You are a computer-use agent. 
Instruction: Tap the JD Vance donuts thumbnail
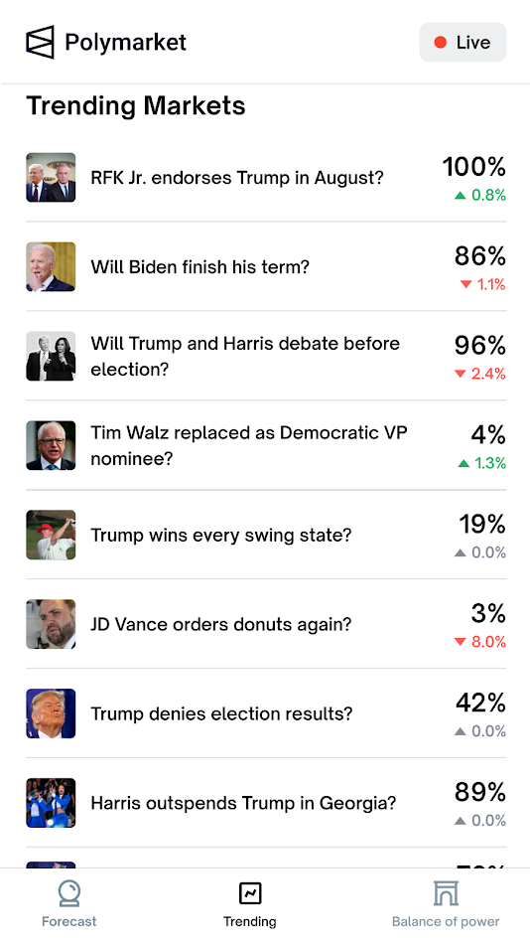click(51, 624)
